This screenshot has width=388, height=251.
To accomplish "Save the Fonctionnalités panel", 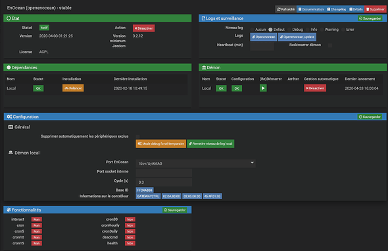I will point(175,210).
